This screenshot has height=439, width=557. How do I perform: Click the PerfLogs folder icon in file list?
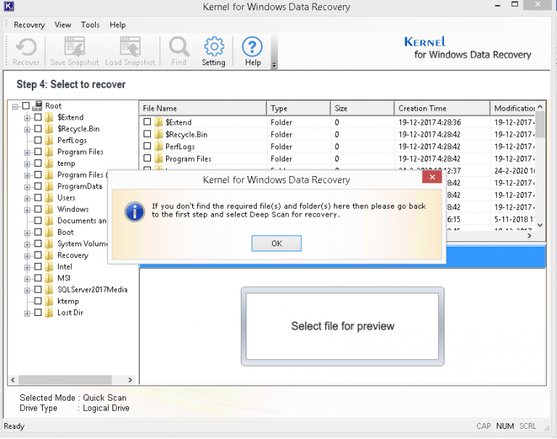159,146
